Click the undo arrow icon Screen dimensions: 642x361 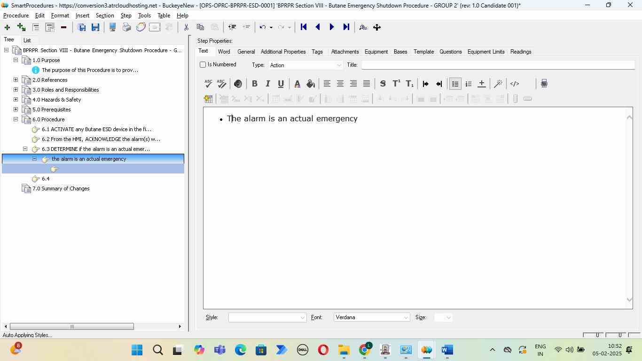point(263,27)
